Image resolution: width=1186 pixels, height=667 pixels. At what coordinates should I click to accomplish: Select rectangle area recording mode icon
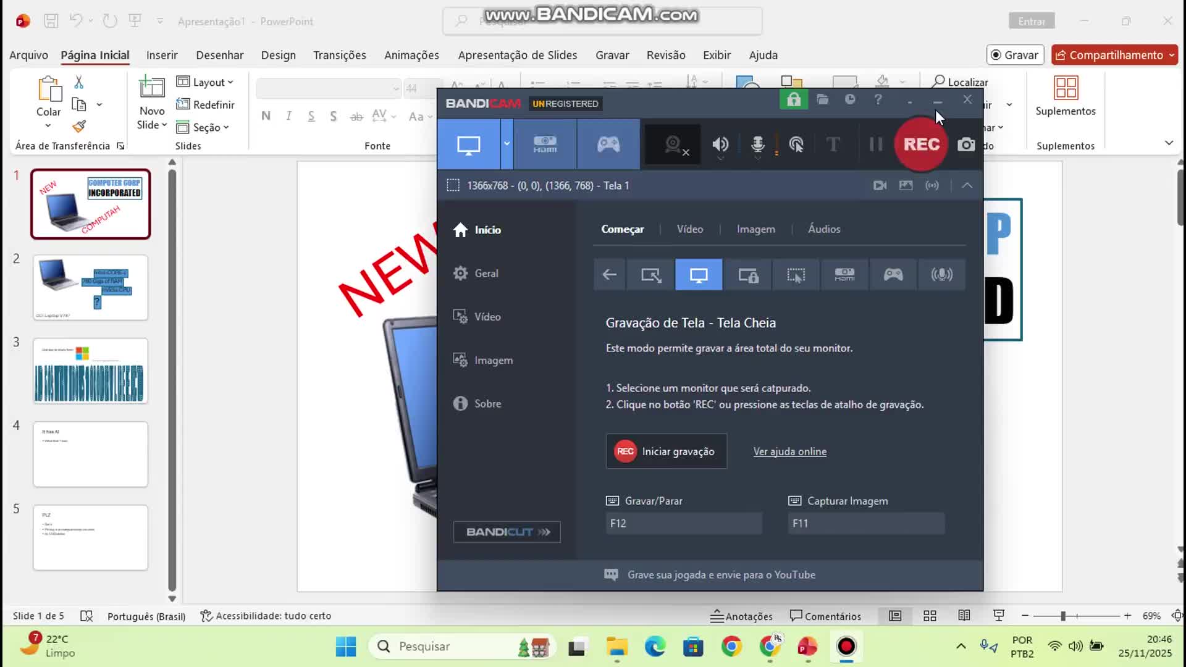[x=651, y=275]
